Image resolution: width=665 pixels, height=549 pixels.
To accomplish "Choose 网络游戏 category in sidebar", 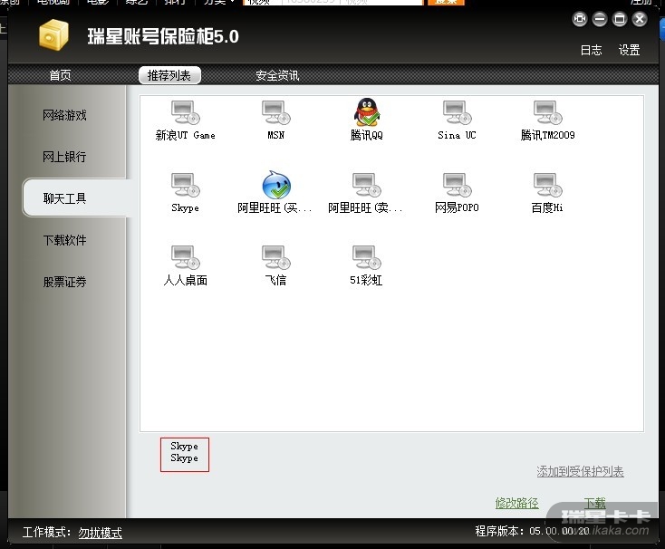I will 64,115.
